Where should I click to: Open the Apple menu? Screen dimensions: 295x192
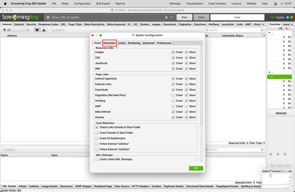pos(5,3)
